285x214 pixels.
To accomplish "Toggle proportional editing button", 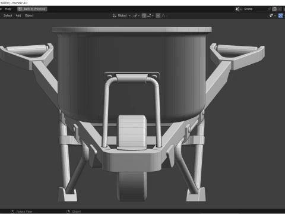I will 158,15.
